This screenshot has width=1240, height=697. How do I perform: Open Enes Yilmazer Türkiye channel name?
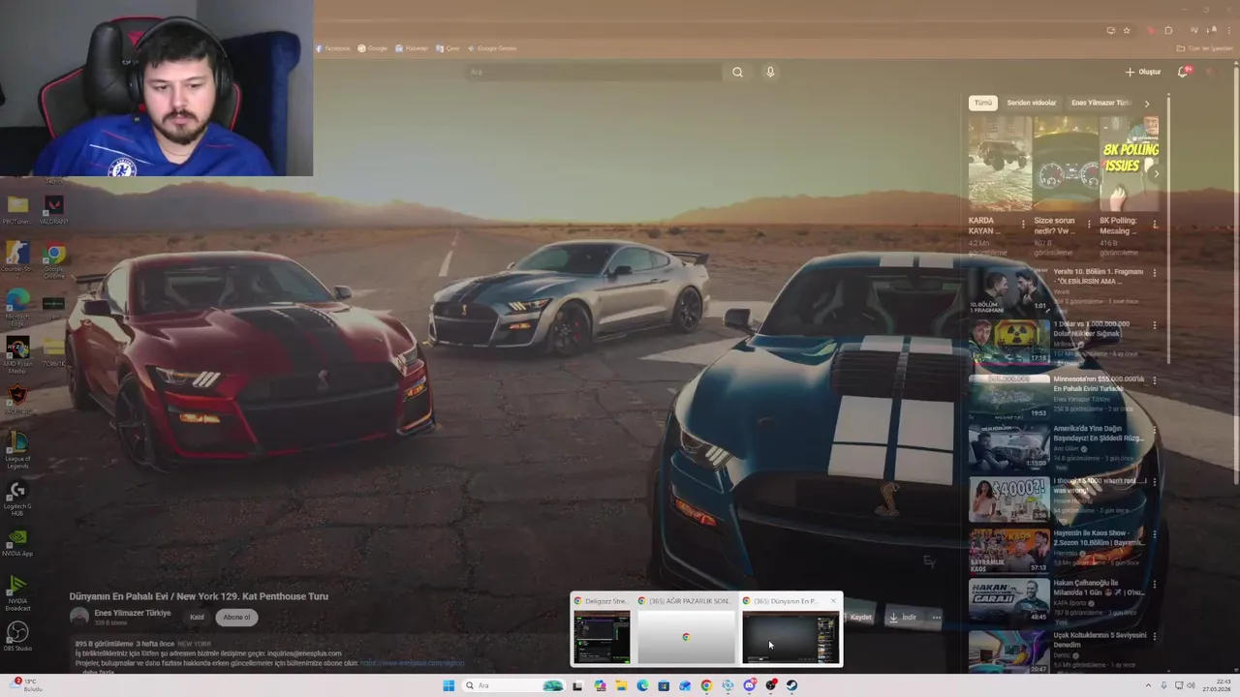tap(133, 613)
